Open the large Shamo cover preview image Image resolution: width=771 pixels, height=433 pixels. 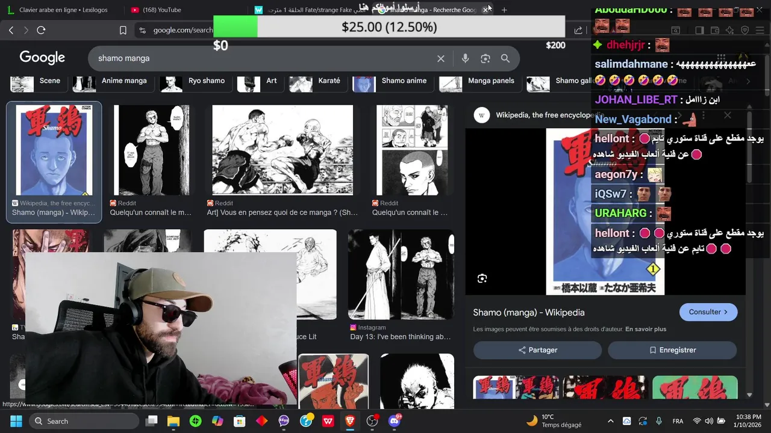(605, 212)
